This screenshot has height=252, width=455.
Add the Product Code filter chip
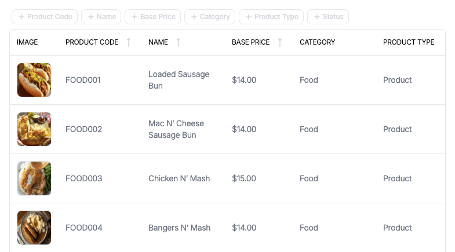point(45,17)
